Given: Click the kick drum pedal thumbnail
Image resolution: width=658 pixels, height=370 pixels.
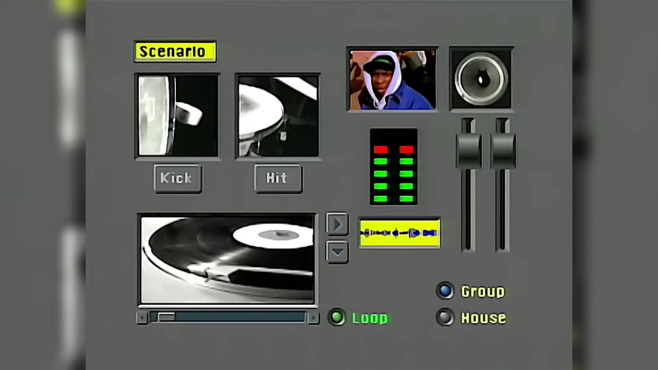Looking at the screenshot, I should [x=177, y=116].
